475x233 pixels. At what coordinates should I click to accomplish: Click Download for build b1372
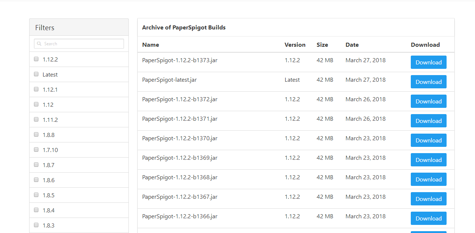coord(428,101)
